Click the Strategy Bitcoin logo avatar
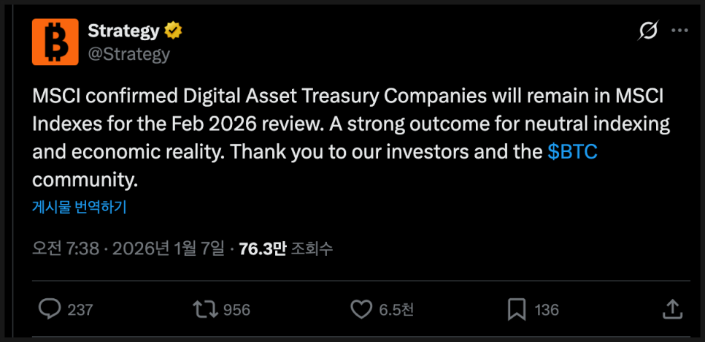705x342 pixels. [x=55, y=42]
